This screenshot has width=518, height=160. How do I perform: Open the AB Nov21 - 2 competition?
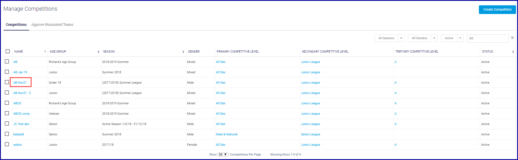coord(22,93)
